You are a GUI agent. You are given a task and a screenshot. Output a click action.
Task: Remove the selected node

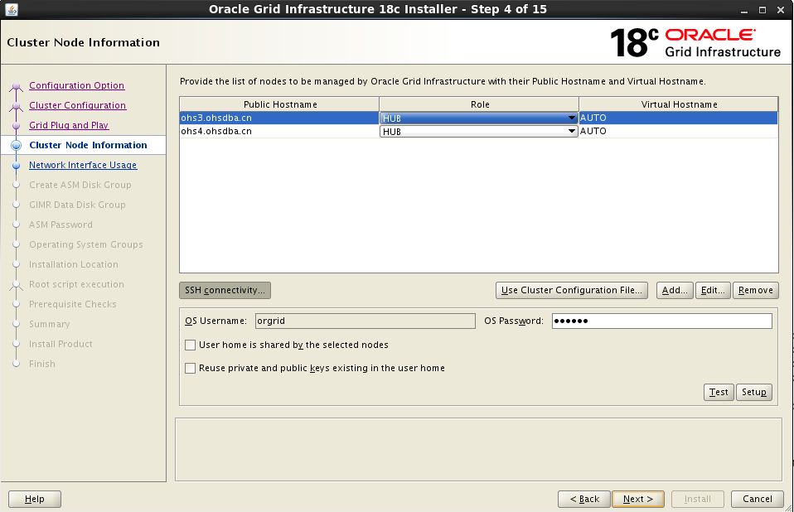[x=756, y=291]
